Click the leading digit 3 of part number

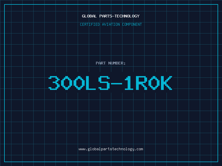pyautogui.click(x=54, y=83)
